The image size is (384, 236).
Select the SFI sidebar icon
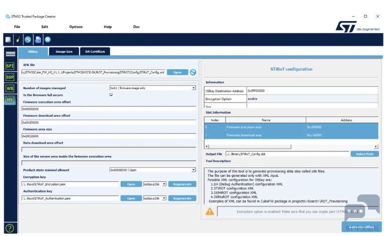[x=10, y=66]
